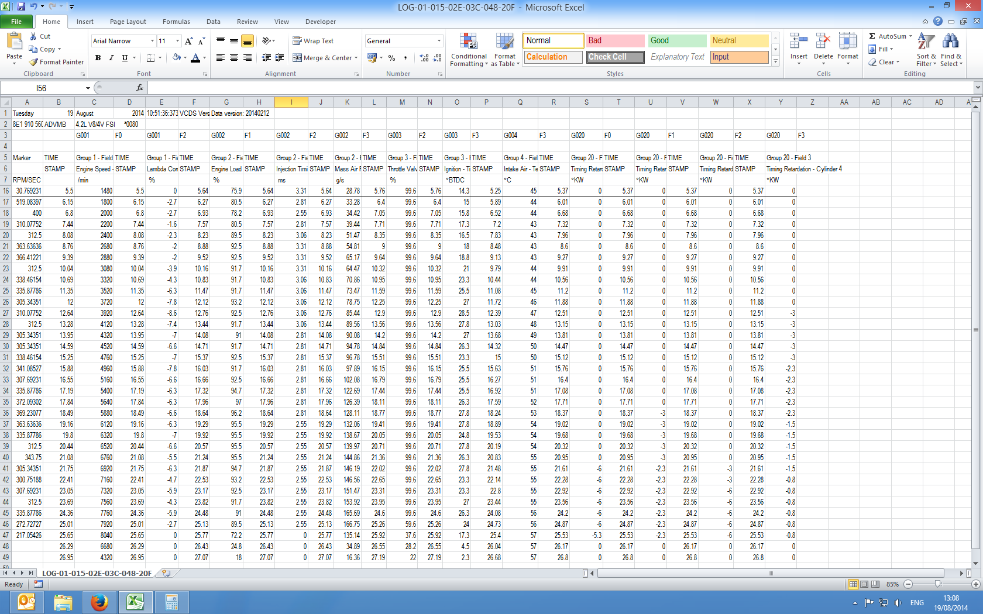The image size is (983, 614).
Task: Toggle Bottom Align vertical alignment
Action: pos(248,41)
